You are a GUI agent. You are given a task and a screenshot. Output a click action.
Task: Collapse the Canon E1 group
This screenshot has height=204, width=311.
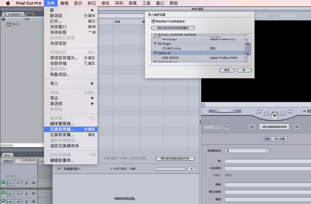tap(155, 53)
